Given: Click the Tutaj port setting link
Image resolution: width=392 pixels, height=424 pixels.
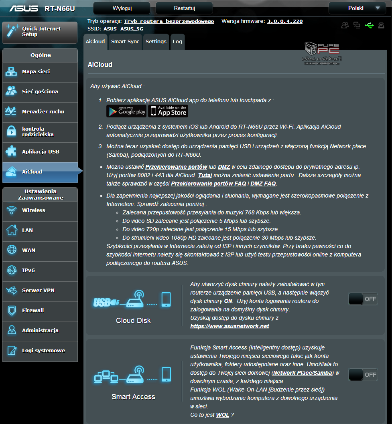Looking at the screenshot, I should pos(205,175).
